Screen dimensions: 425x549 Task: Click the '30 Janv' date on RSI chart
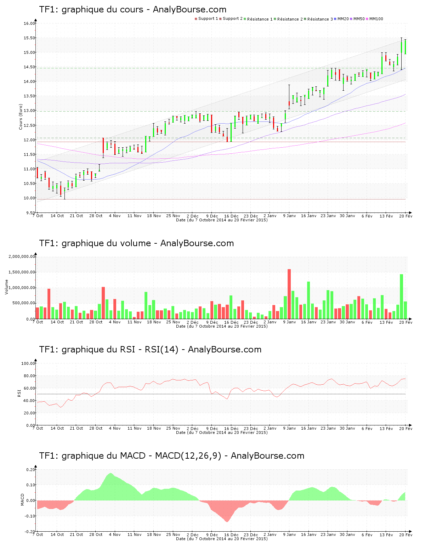[347, 428]
